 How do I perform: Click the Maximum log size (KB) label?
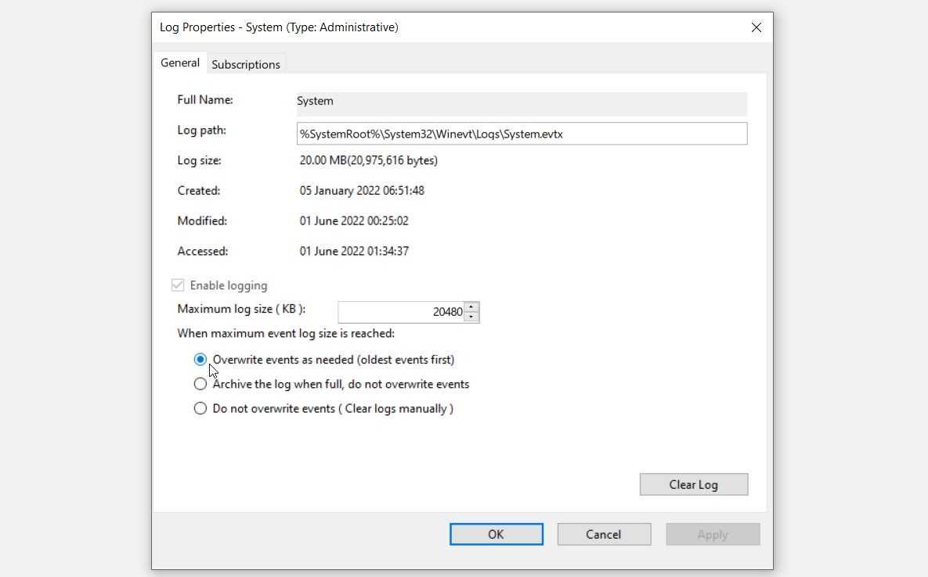point(241,309)
